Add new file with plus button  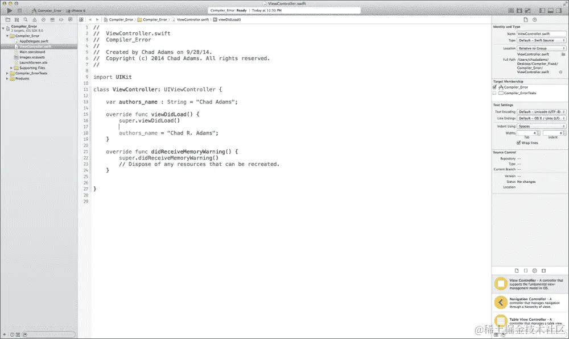coord(5,334)
